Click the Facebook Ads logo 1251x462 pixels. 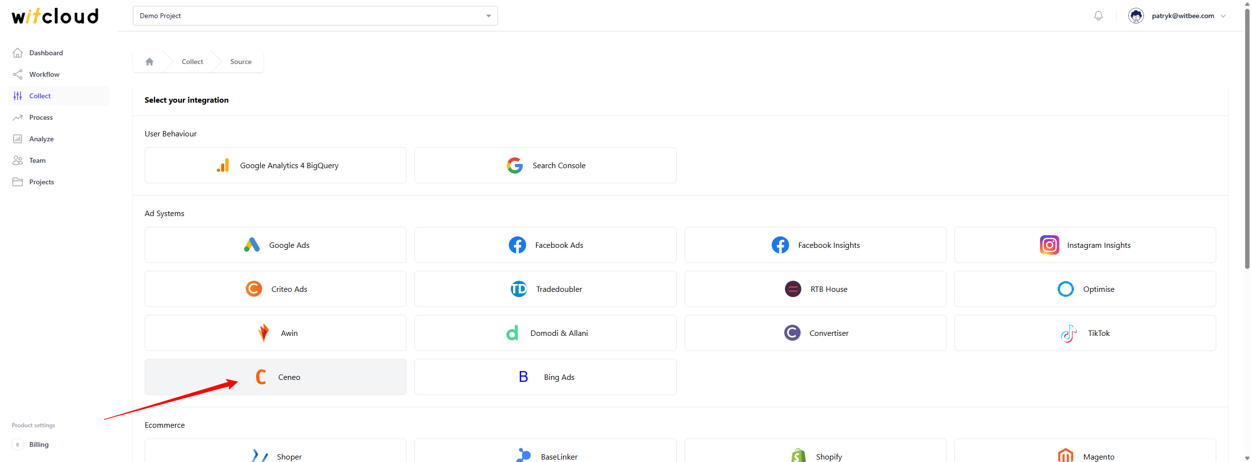coord(518,245)
